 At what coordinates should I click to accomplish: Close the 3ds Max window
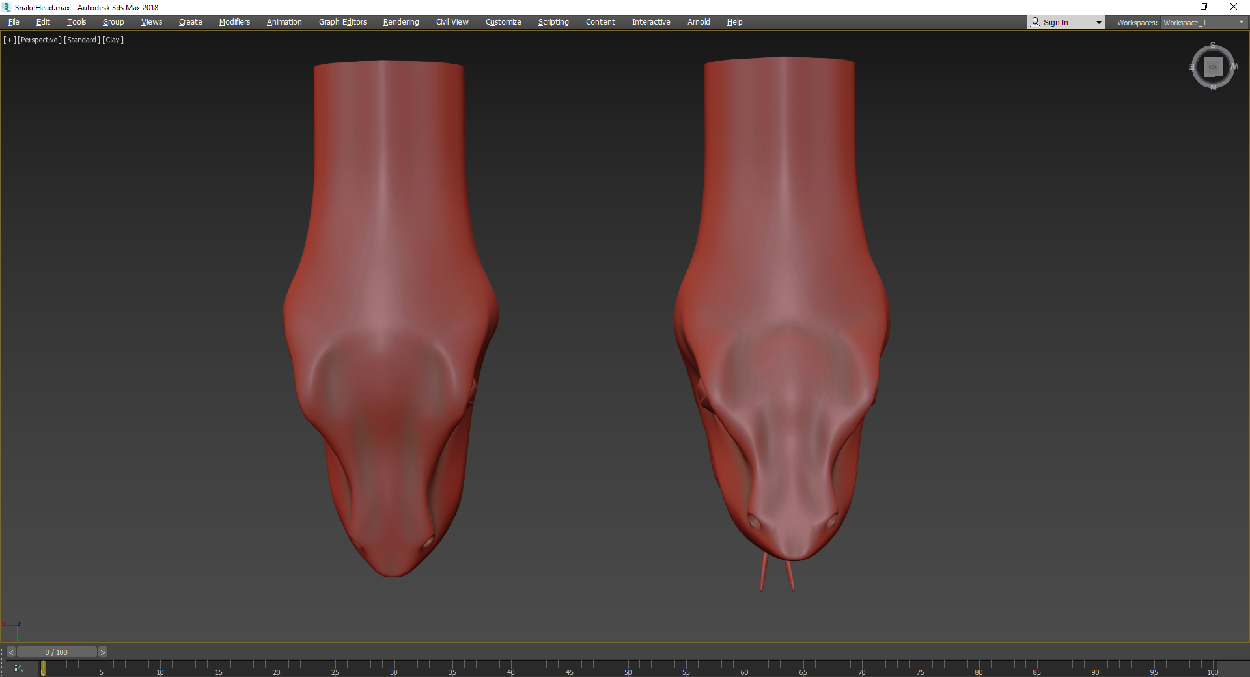pos(1234,7)
